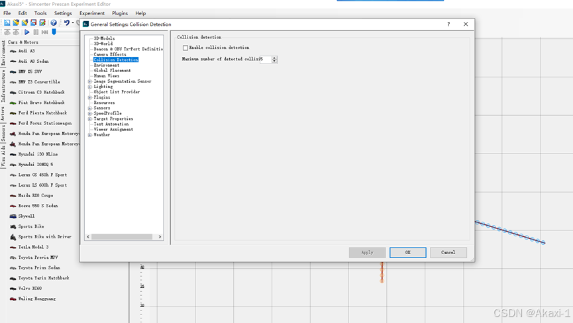Click the Save Experiment toolbar icon
The image size is (573, 323).
pos(33,23)
